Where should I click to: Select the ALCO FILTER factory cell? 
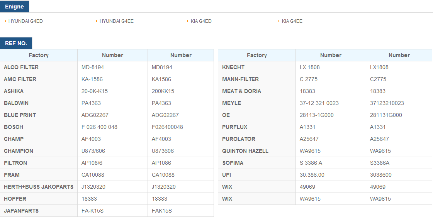(x=39, y=67)
